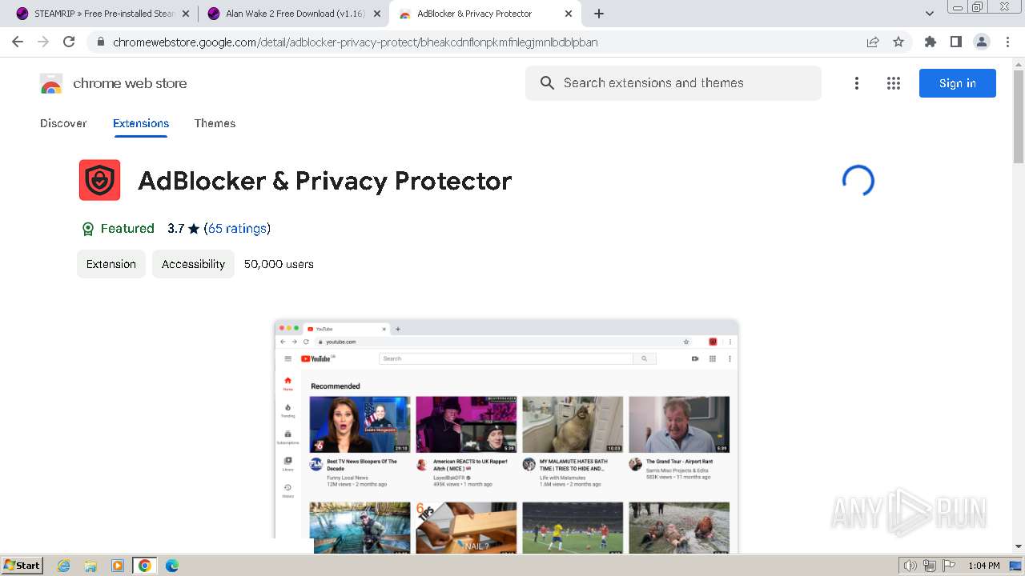Open File Explorer from the taskbar
The height and width of the screenshot is (576, 1025).
[x=90, y=566]
